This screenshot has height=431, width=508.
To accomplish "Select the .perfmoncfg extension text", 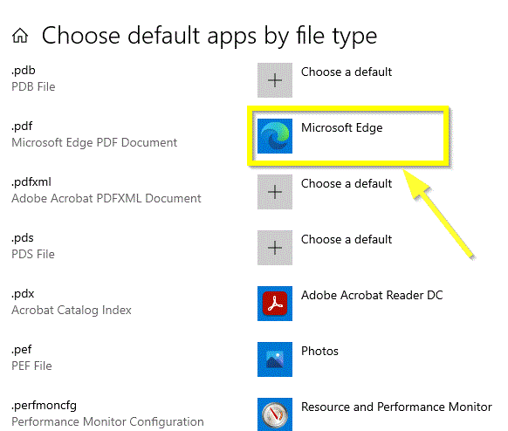I will [44, 406].
